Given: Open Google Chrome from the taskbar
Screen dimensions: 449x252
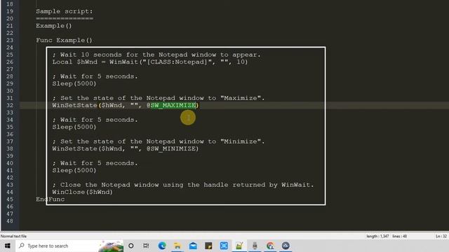Looking at the screenshot, I should 270,246.
